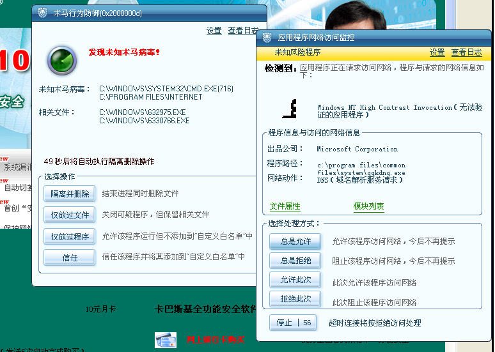This screenshot has width=495, height=352.
Task: Open the 模块列表 link
Action: pyautogui.click(x=369, y=206)
